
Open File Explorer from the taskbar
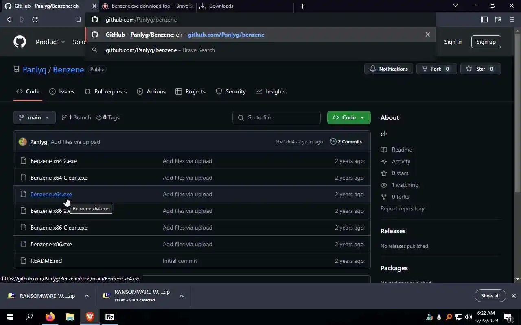[70, 317]
